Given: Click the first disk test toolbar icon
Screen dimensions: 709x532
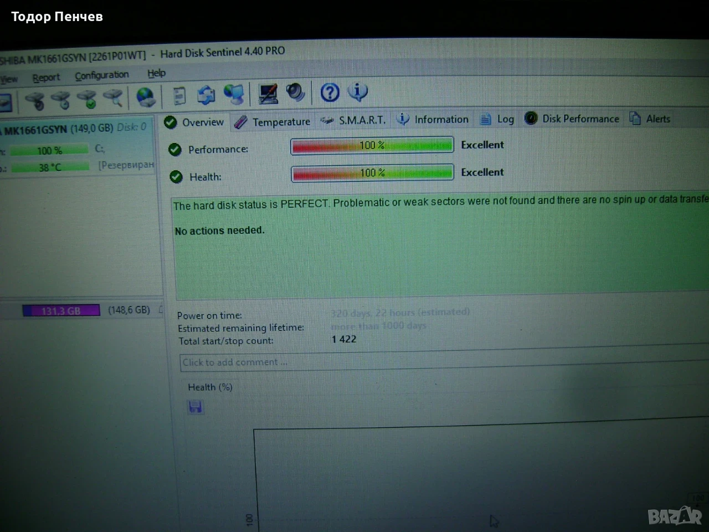Looking at the screenshot, I should pyautogui.click(x=35, y=100).
